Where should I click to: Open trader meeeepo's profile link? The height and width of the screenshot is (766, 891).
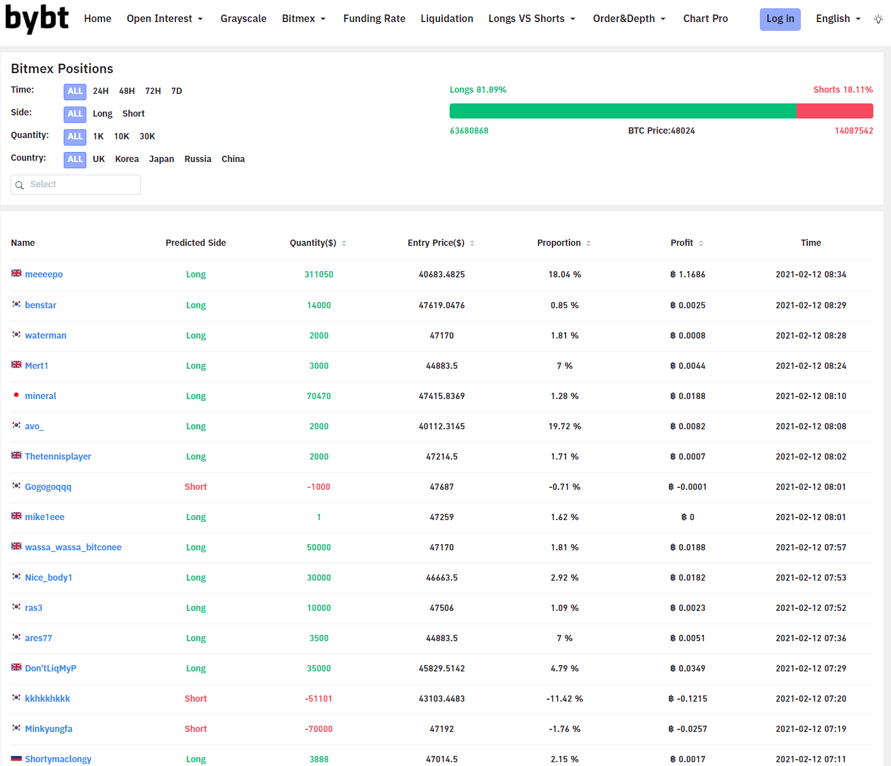coord(44,275)
